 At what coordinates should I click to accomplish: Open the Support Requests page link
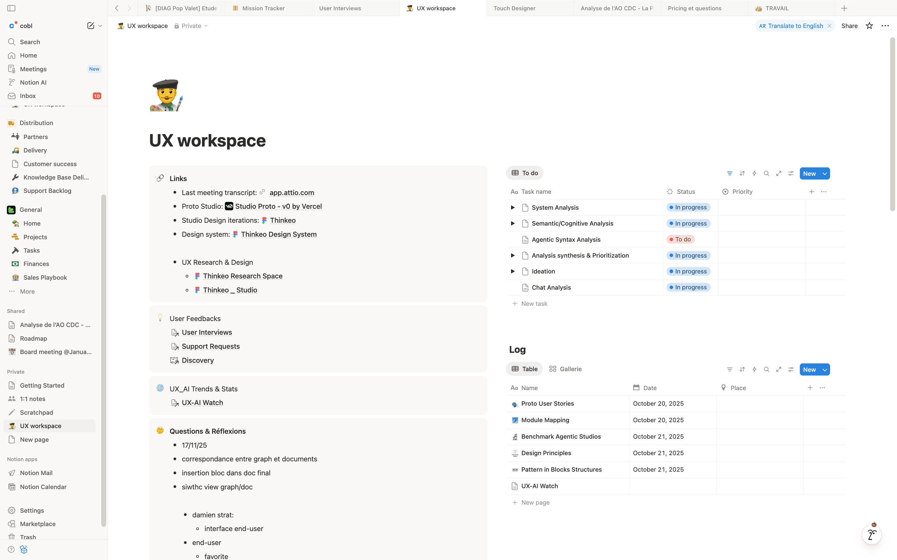click(211, 346)
